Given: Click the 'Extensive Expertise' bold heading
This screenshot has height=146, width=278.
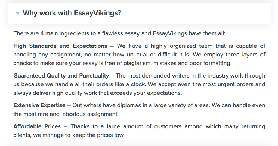Looking at the screenshot, I should [39, 105].
